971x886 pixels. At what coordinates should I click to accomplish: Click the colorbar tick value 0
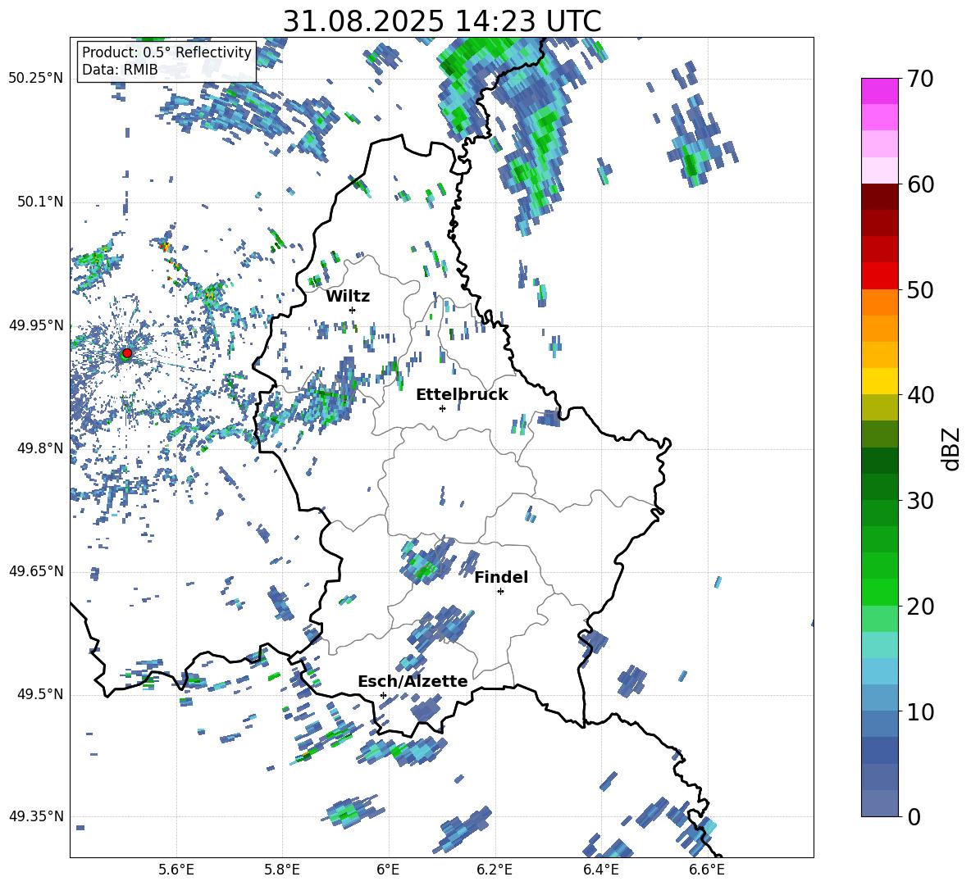click(914, 817)
